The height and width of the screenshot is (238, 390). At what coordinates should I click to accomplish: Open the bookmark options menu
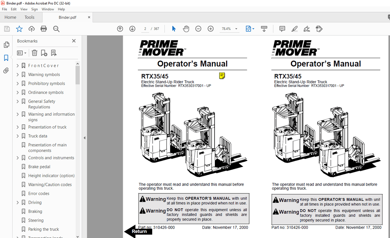pyautogui.click(x=21, y=52)
